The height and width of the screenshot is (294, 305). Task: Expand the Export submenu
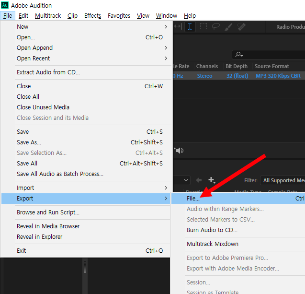click(x=86, y=199)
